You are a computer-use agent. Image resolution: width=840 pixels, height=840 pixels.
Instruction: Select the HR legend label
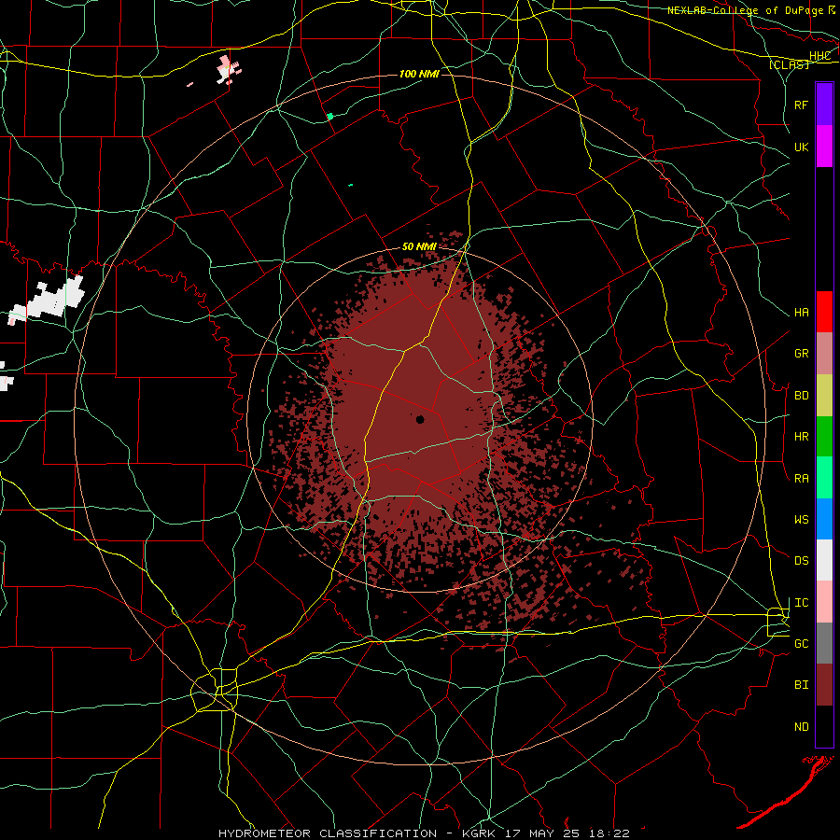point(801,437)
